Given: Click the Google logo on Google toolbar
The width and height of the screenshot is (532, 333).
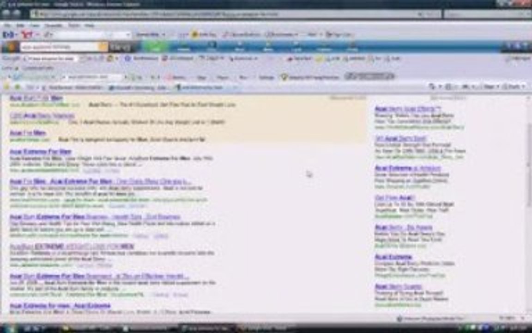Looking at the screenshot, I should 11,58.
